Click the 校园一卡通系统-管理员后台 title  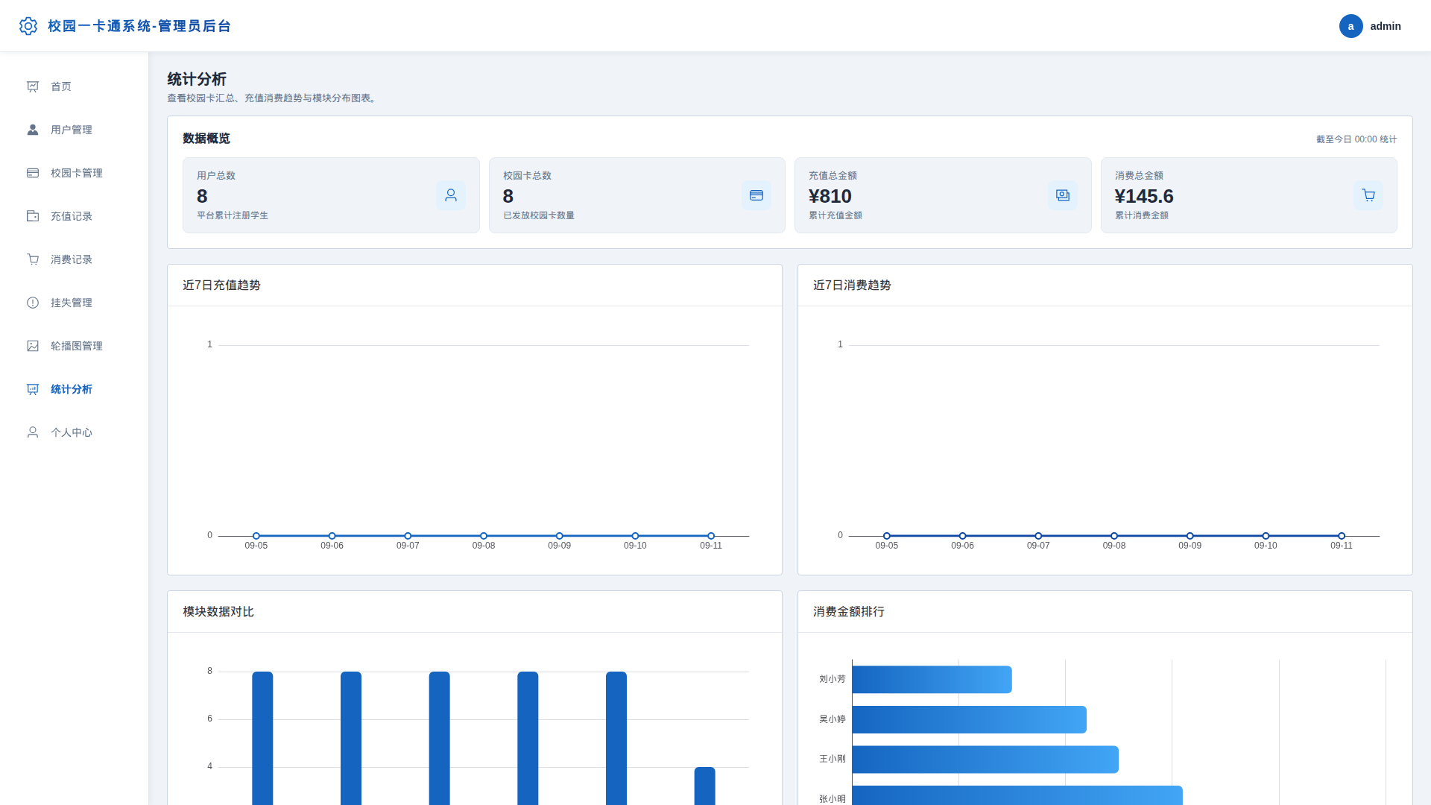tap(139, 26)
